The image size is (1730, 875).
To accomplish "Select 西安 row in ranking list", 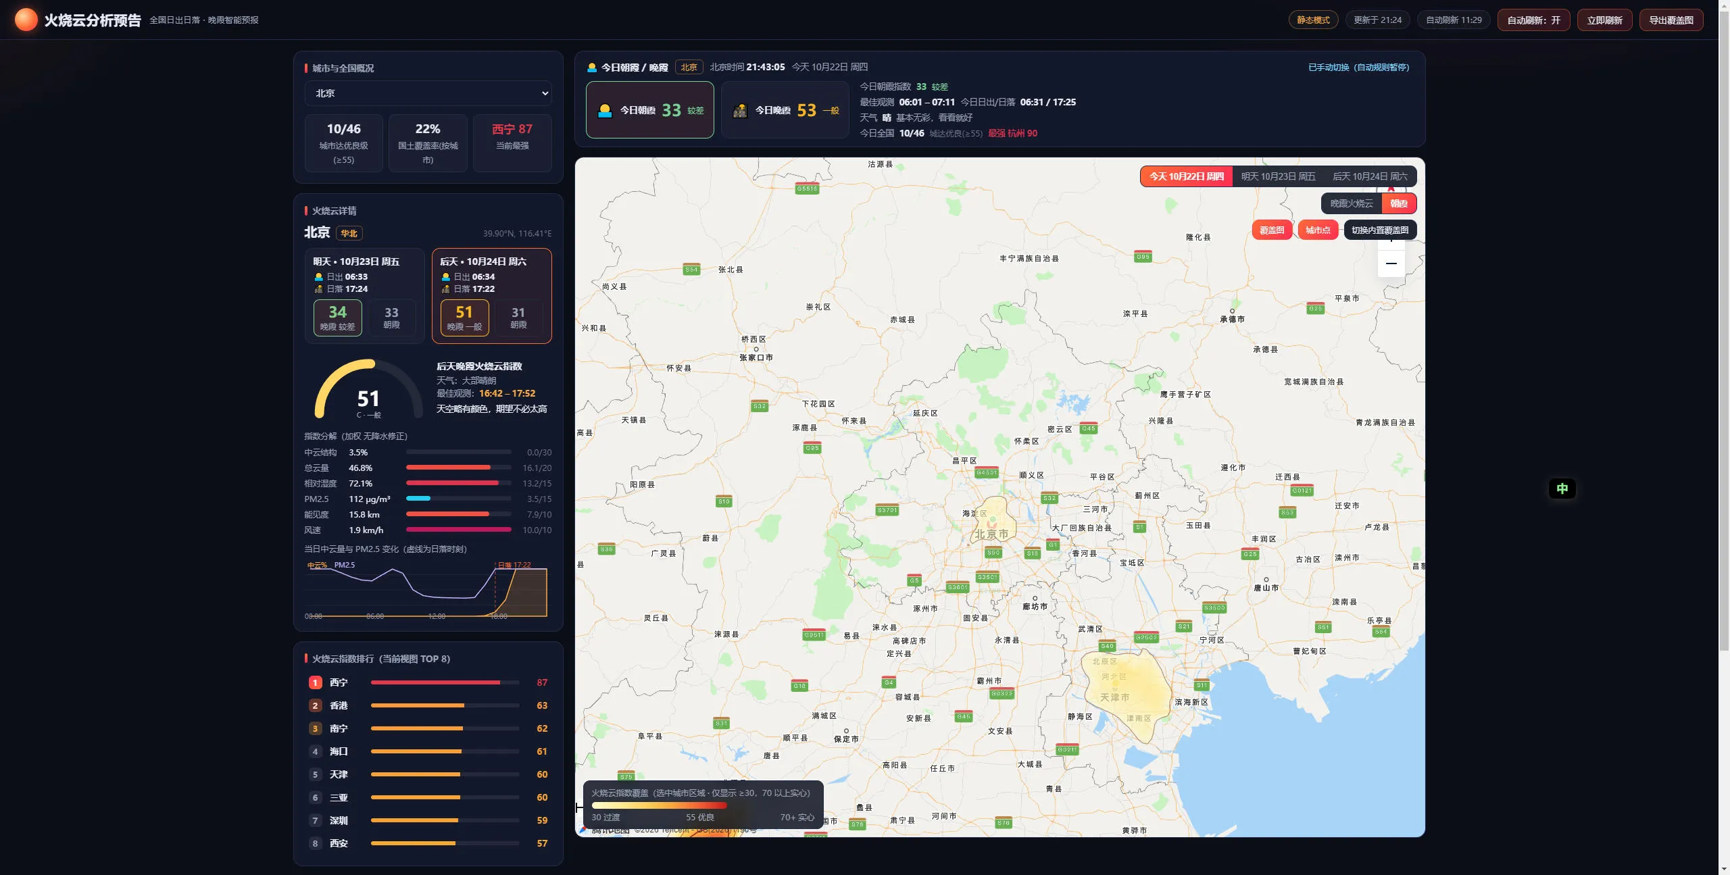I will click(x=428, y=843).
